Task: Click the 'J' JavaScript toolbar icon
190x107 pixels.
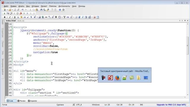Action: click(x=83, y=17)
